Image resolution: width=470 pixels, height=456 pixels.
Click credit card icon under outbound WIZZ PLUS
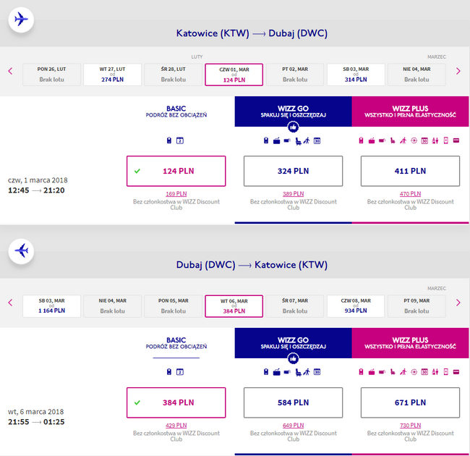click(x=456, y=140)
